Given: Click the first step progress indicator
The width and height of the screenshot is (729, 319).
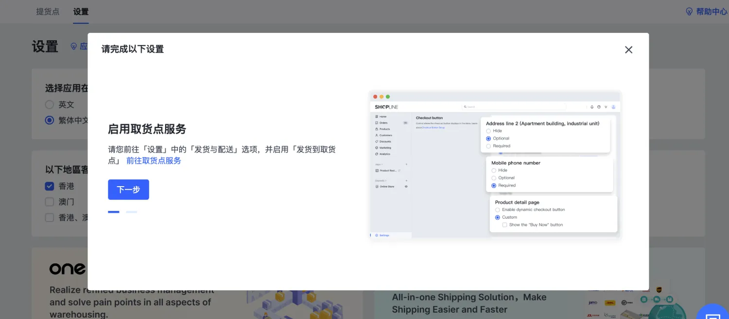Looking at the screenshot, I should coord(113,212).
